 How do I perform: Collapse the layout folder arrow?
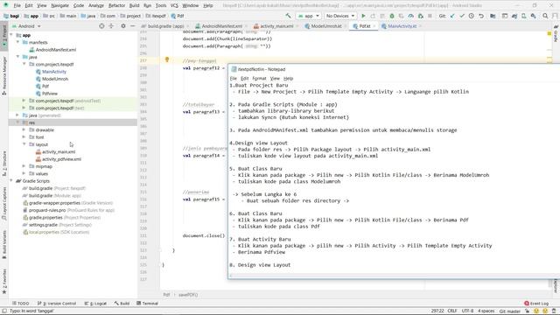click(24, 144)
